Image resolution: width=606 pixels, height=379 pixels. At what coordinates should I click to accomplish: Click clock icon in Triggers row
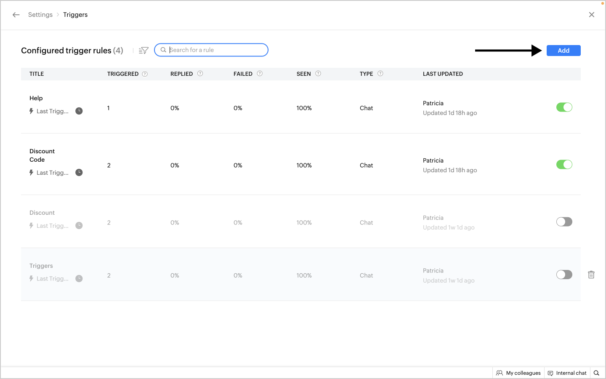tap(79, 279)
